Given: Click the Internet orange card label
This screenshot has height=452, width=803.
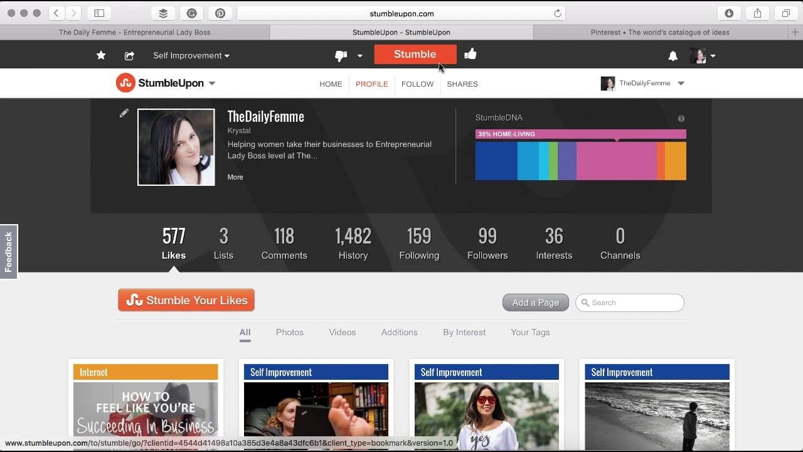Looking at the screenshot, I should pyautogui.click(x=146, y=372).
